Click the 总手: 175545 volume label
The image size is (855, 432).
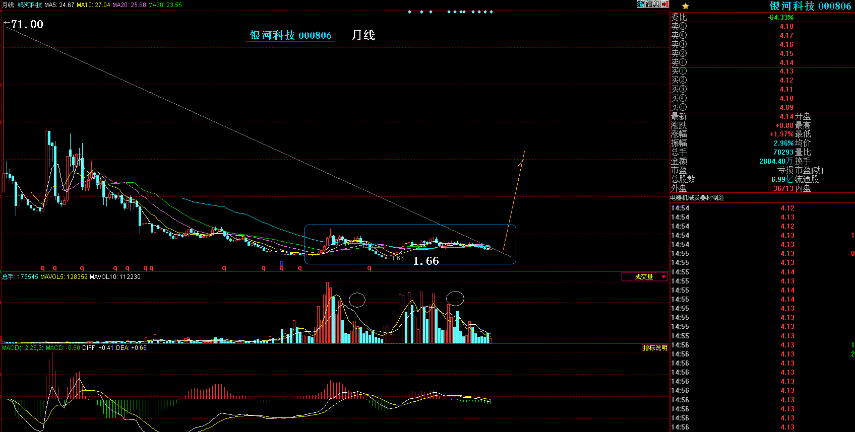pos(20,277)
